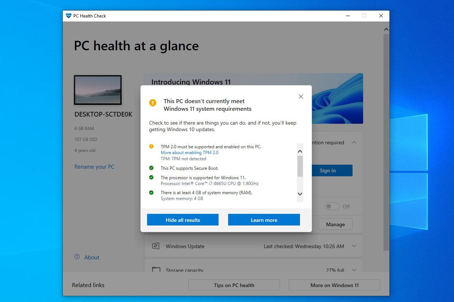Image resolution: width=454 pixels, height=302 pixels.
Task: Close the PC Health Check window
Action: 381,16
